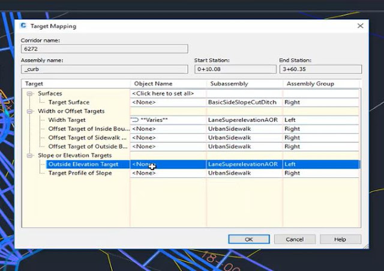Select Offset Target of Outside B... row

[x=88, y=147]
